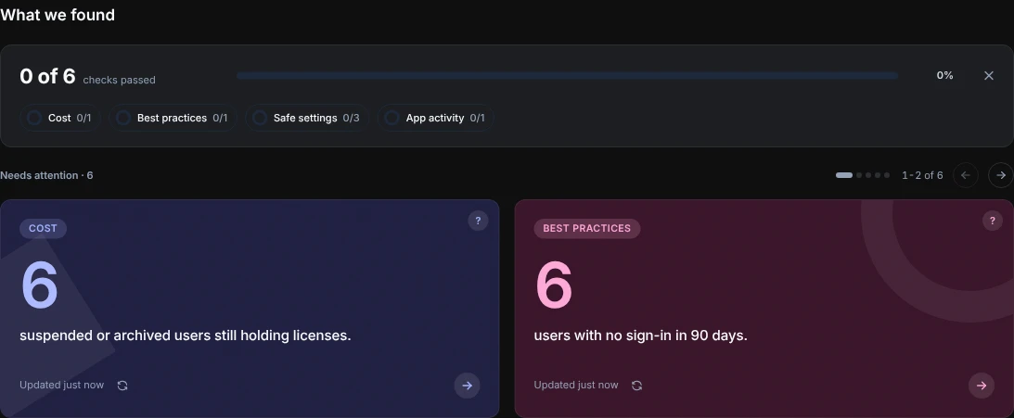Open help for the Cost card
This screenshot has height=418, width=1014.
pos(478,221)
